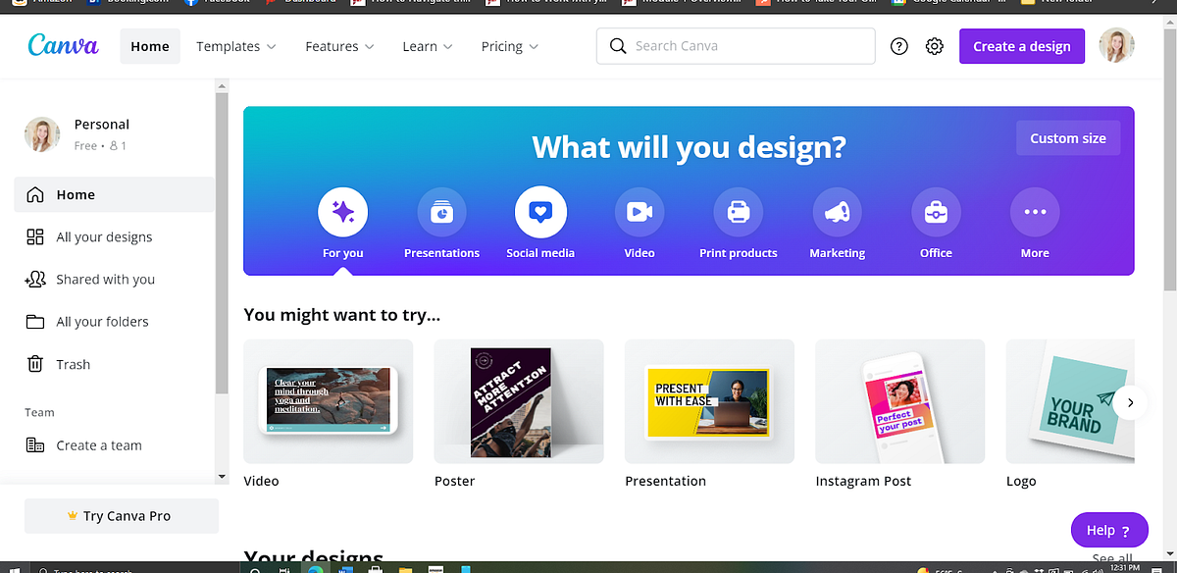Open the Features dropdown
This screenshot has width=1177, height=573.
click(338, 45)
